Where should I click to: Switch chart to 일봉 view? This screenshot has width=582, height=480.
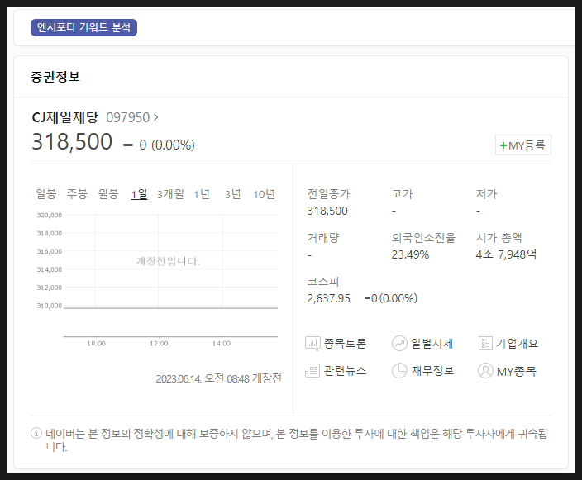46,194
